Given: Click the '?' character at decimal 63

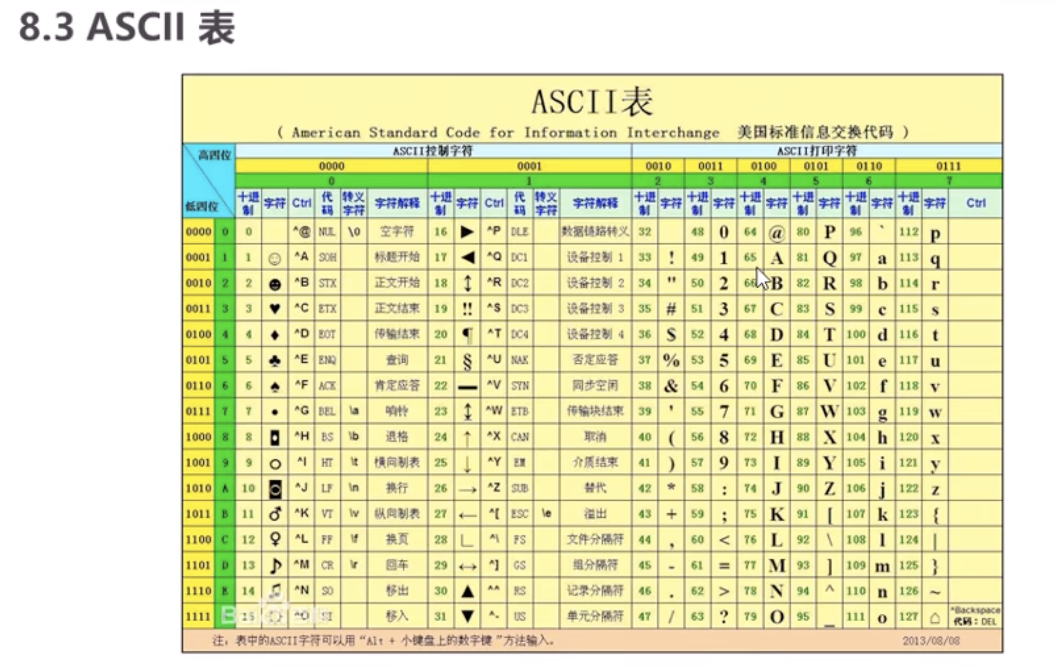Looking at the screenshot, I should (x=724, y=616).
